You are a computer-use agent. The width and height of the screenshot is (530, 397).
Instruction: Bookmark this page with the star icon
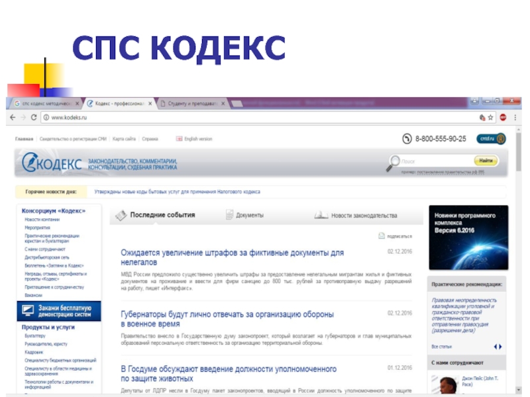tap(490, 118)
